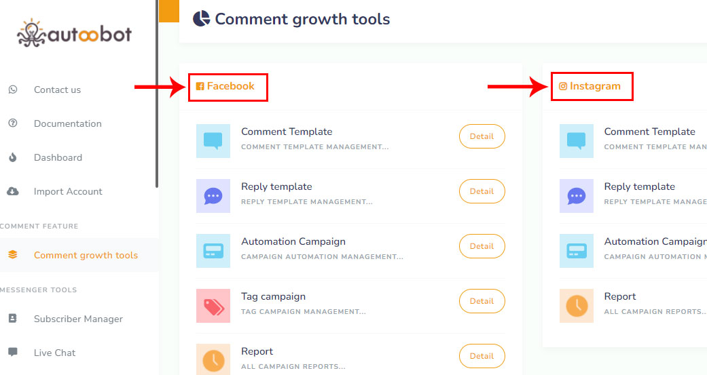Click the Instagram Automation Campaign card icon
This screenshot has height=375, width=707.
[577, 251]
